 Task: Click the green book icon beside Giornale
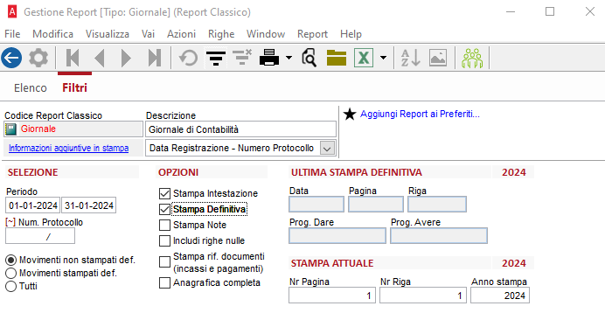pos(10,129)
